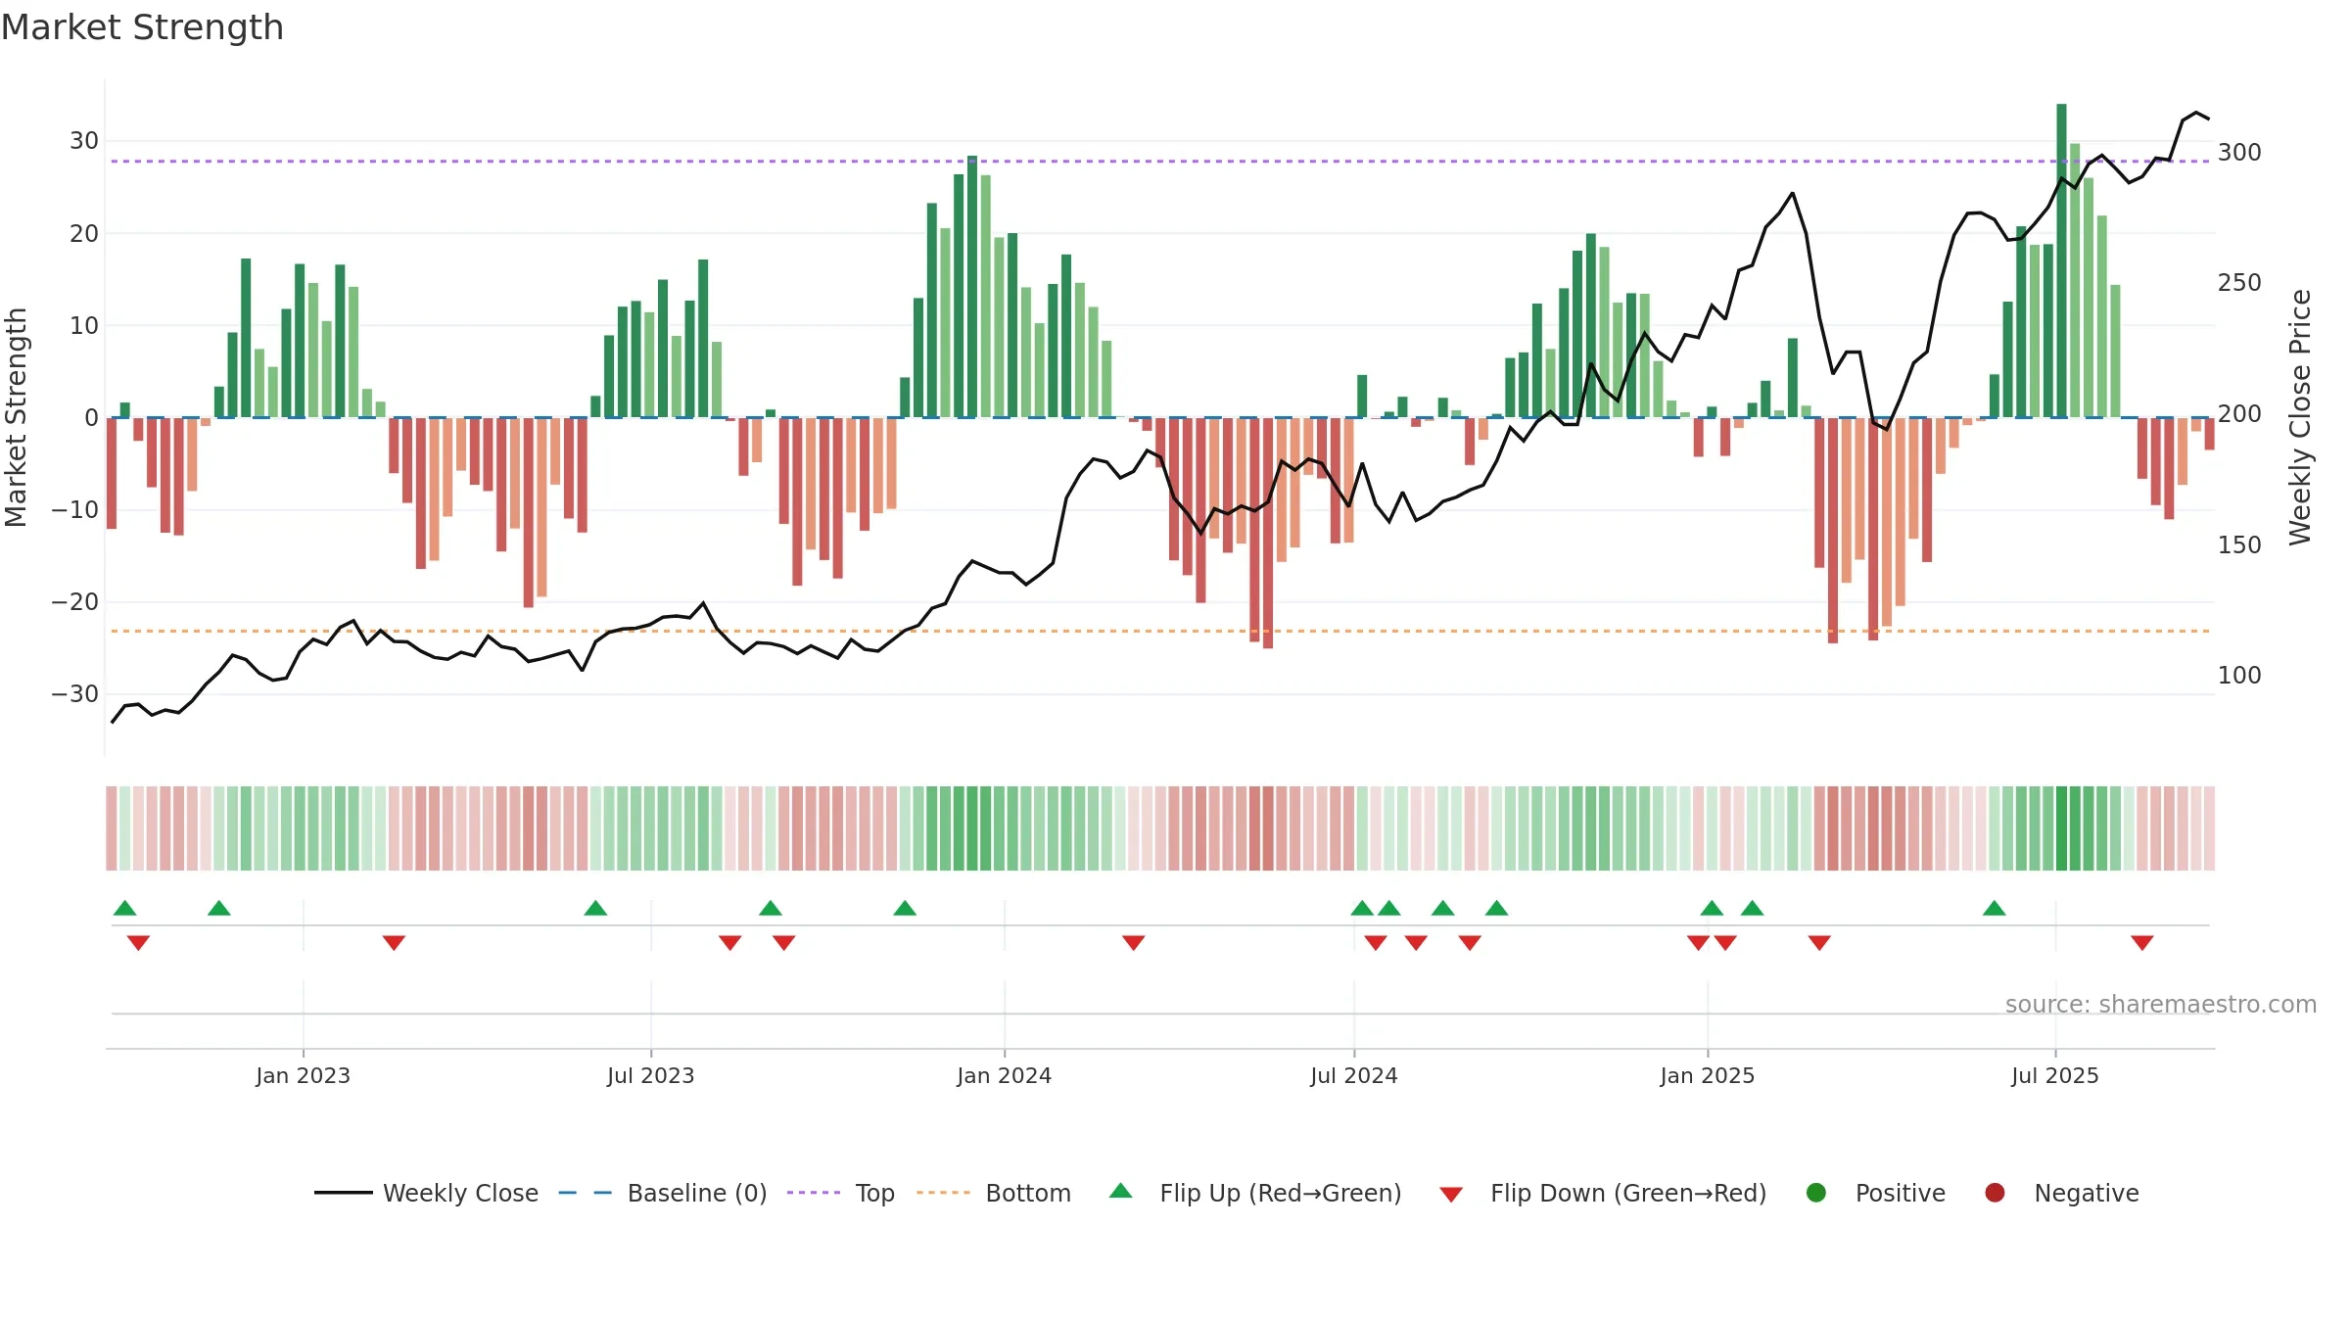
Task: Click the first green flip-up marker at chart start
Action: 124,908
